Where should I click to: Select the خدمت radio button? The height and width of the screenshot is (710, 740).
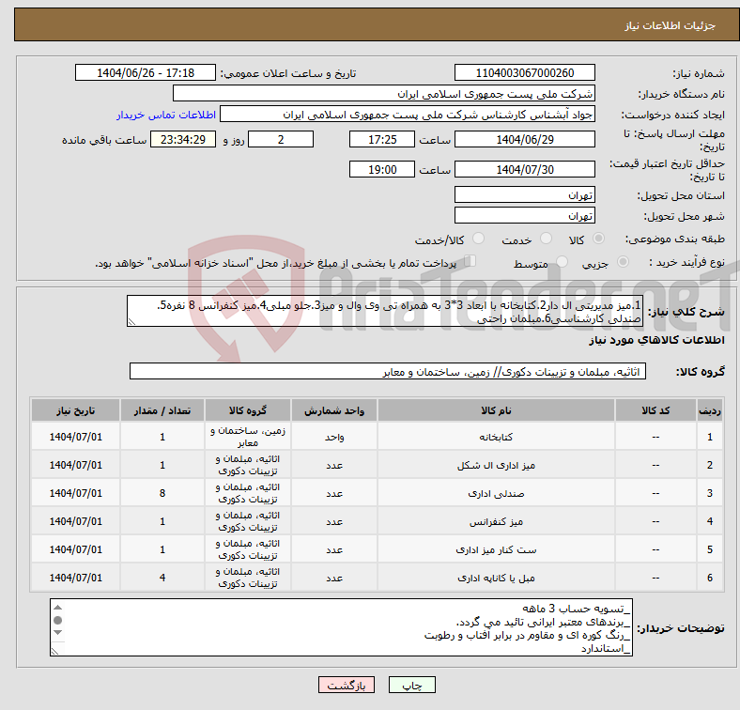tap(546, 239)
